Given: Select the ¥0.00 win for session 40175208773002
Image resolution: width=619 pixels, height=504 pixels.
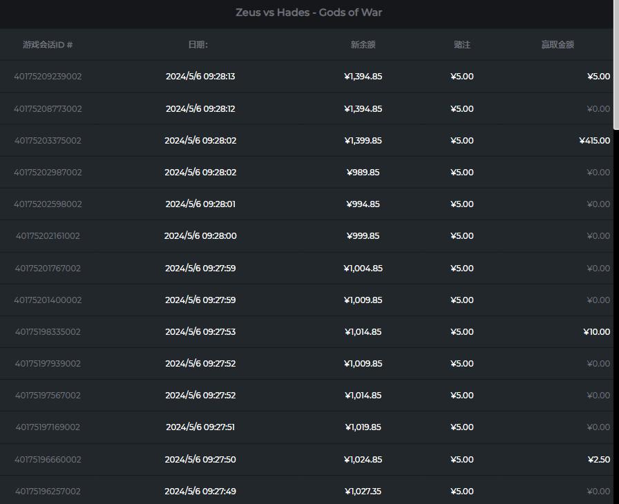Looking at the screenshot, I should click(x=598, y=109).
